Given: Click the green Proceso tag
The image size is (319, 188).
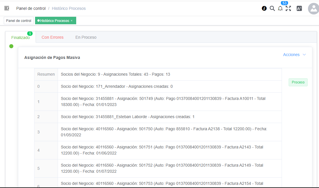Looking at the screenshot, I should (298, 82).
